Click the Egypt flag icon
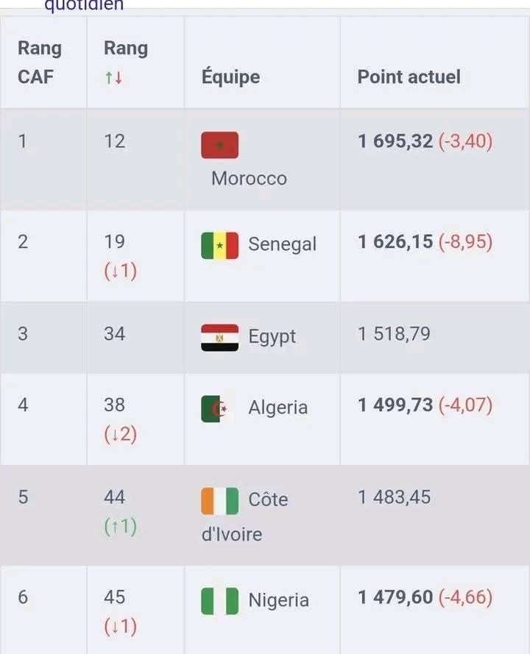530x654 pixels. 219,338
